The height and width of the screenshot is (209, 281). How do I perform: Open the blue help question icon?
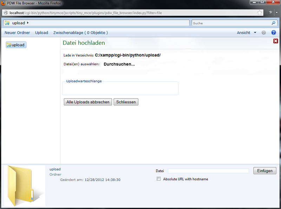point(274,33)
